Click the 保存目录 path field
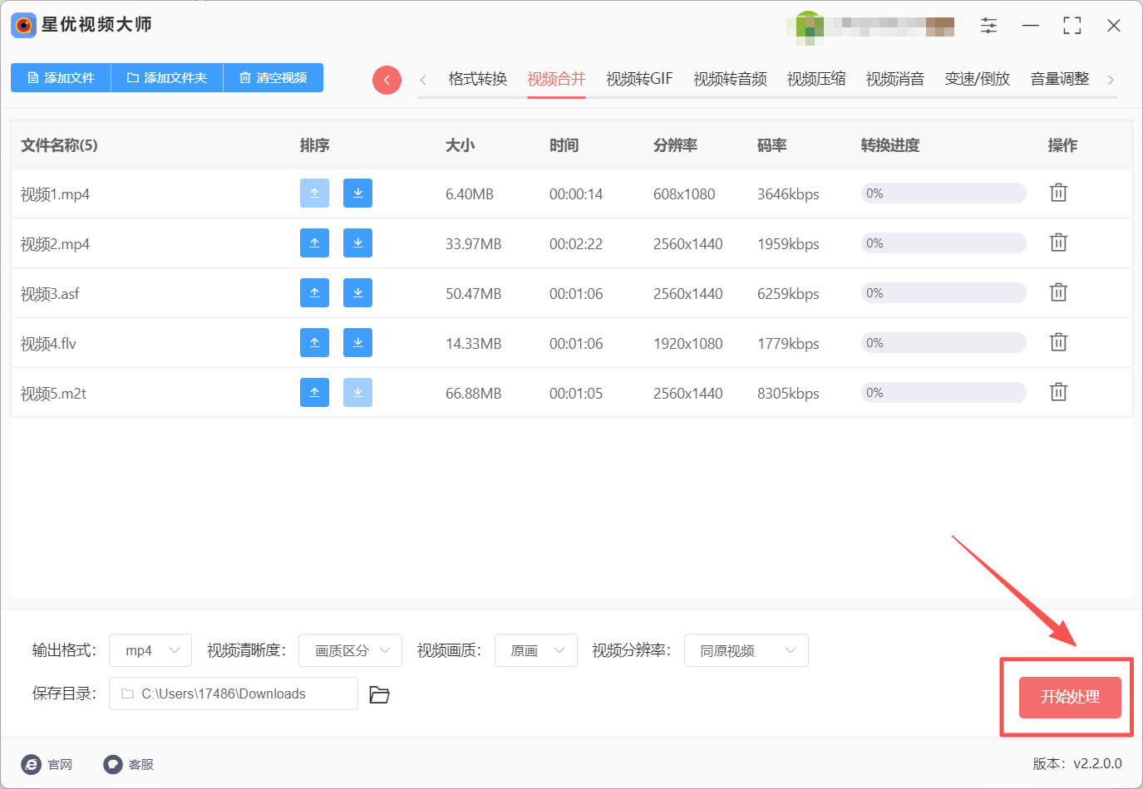The height and width of the screenshot is (789, 1143). click(x=234, y=693)
